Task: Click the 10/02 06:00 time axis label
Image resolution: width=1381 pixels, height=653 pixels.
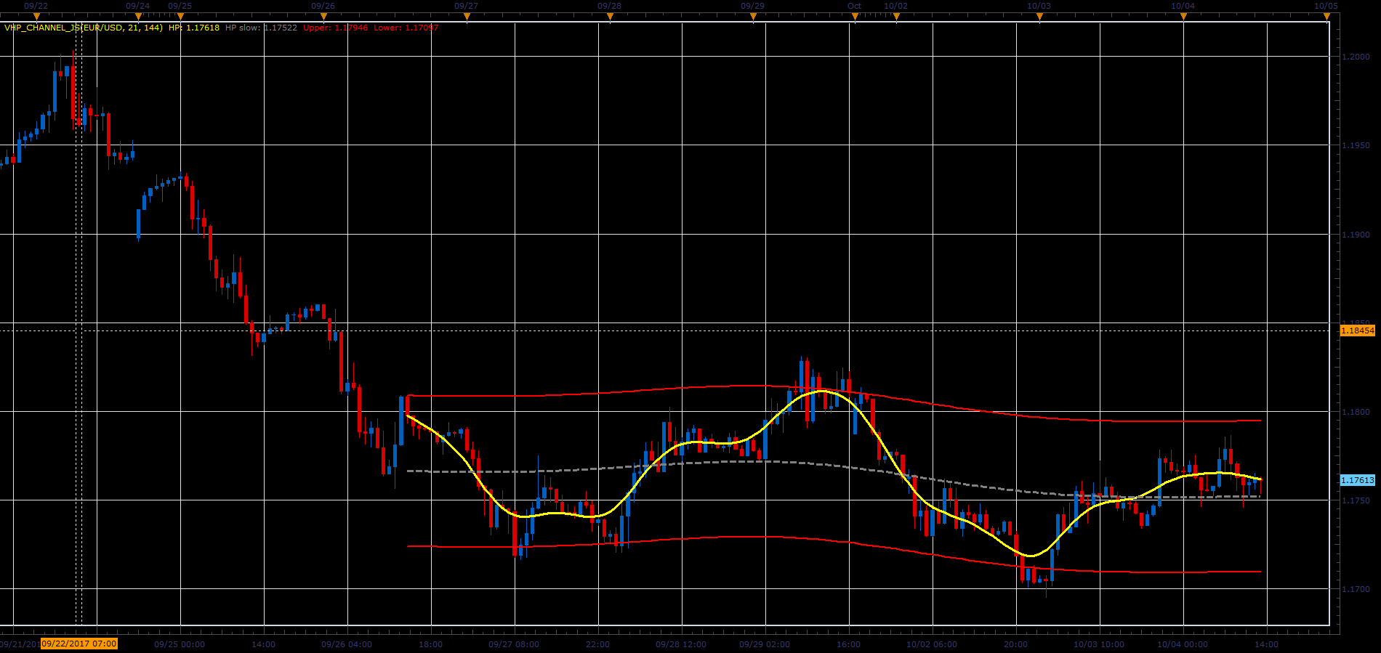Action: (x=932, y=644)
